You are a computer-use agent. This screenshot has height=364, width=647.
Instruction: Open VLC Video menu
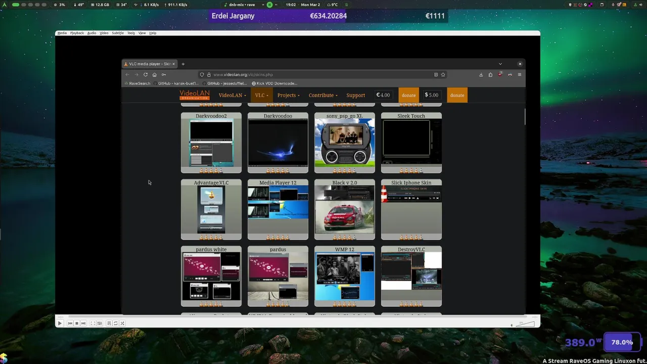(104, 33)
